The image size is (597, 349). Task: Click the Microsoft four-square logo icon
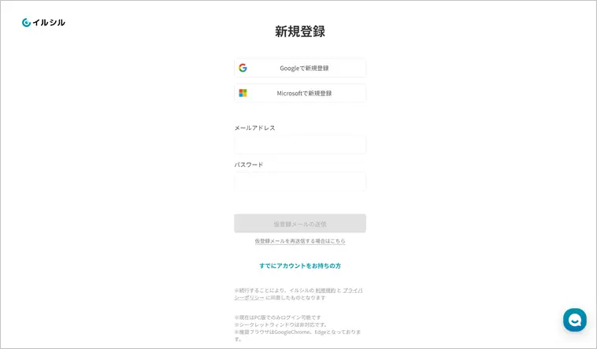pos(243,93)
